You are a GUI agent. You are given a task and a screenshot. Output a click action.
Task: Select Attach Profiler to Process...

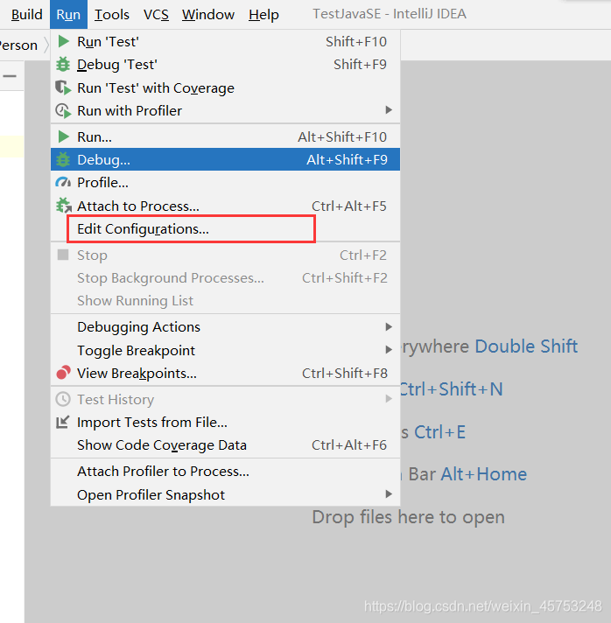point(225,472)
